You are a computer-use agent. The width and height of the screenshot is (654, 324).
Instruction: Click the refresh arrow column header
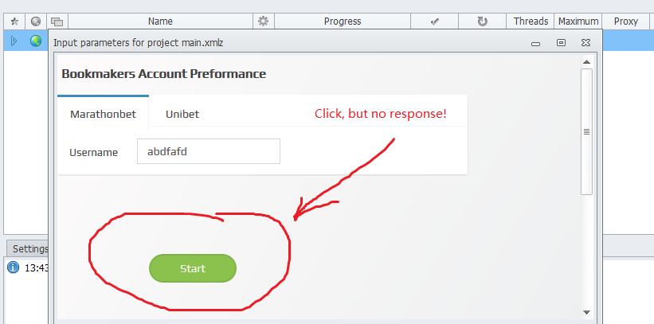[483, 21]
